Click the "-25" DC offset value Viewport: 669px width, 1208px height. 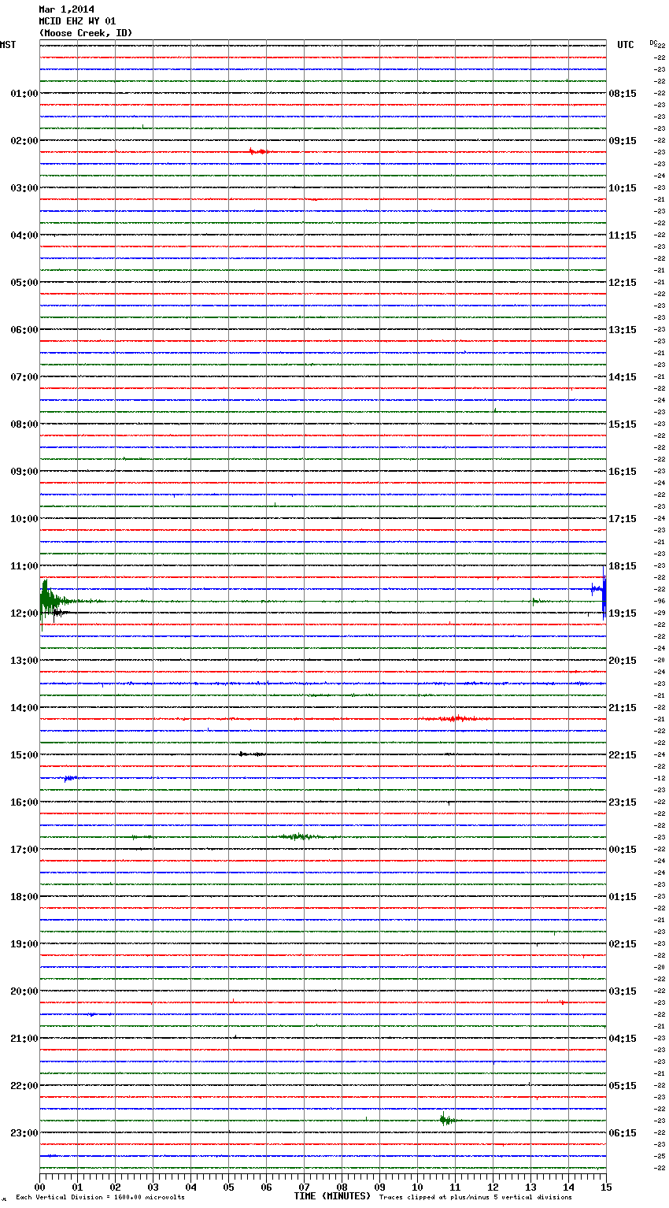660,1156
